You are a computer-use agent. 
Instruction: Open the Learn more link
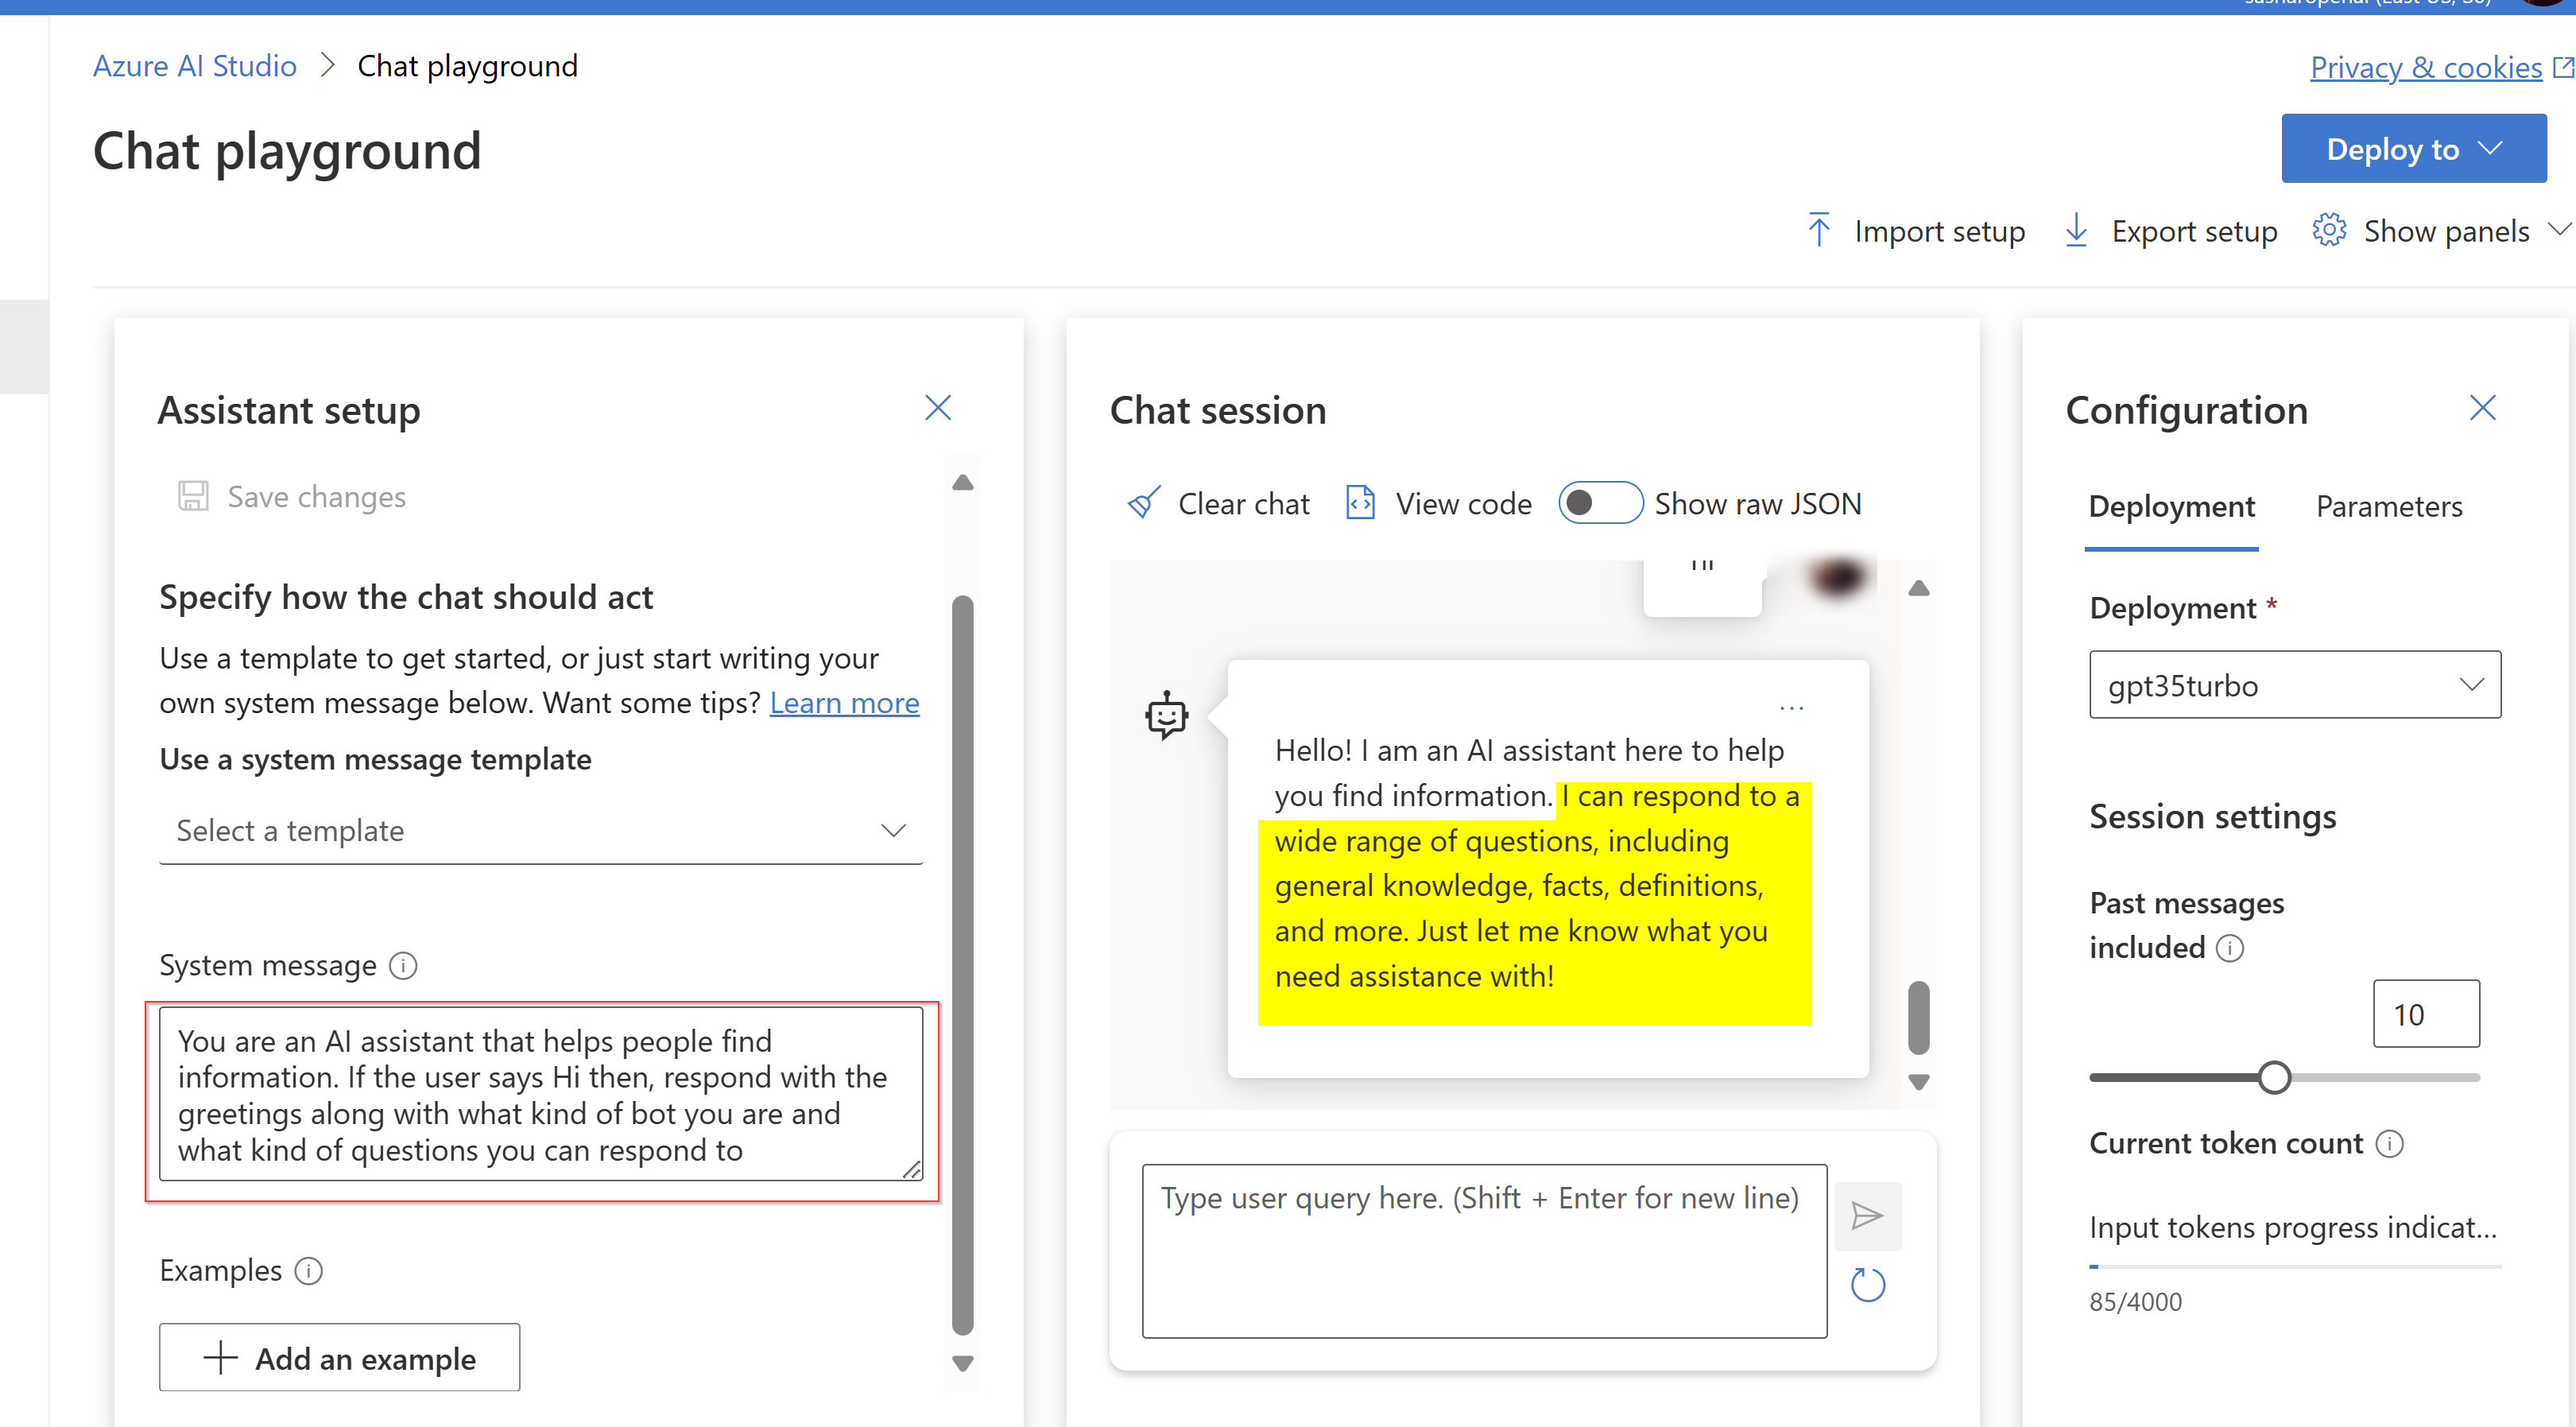[844, 702]
